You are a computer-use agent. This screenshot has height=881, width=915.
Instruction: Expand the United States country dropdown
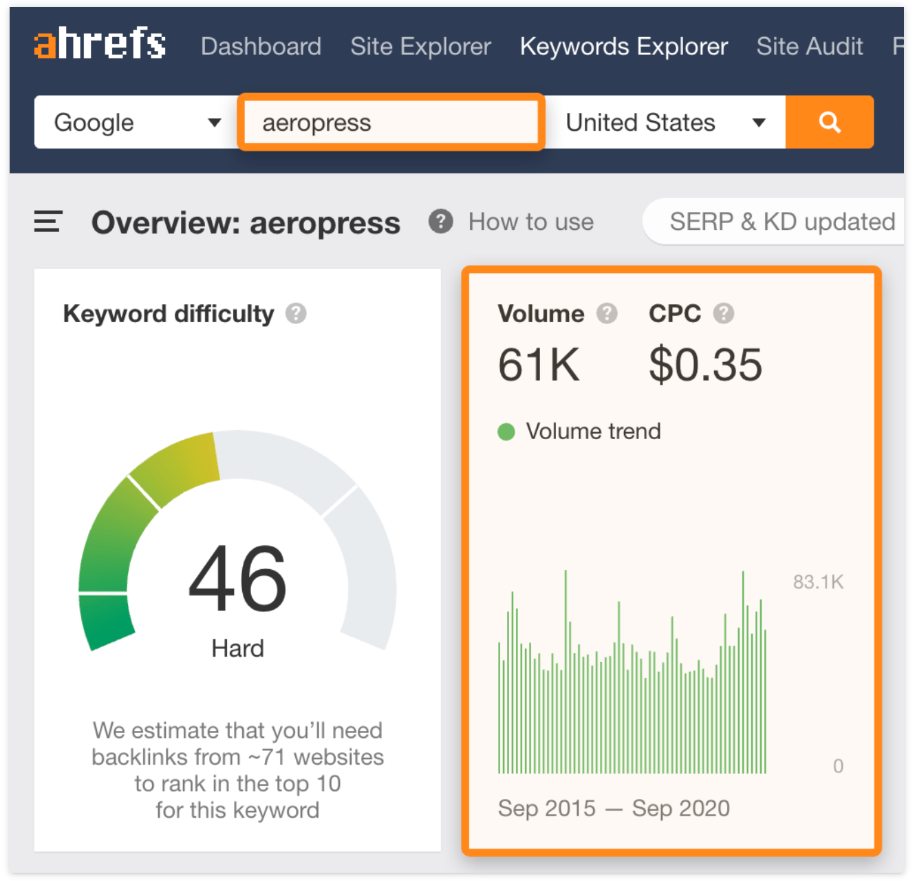[665, 123]
